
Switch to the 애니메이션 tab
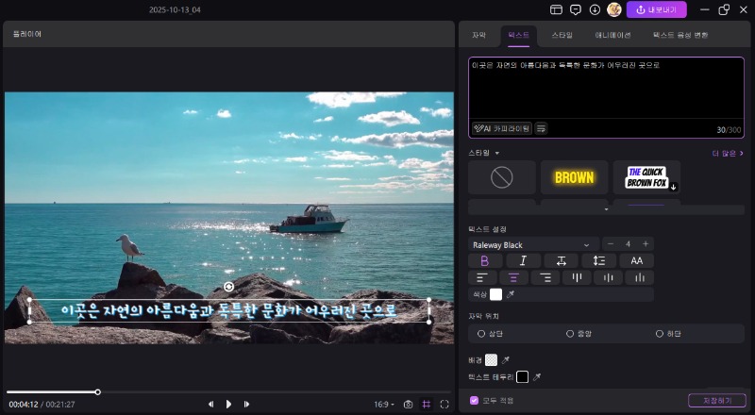tap(612, 34)
